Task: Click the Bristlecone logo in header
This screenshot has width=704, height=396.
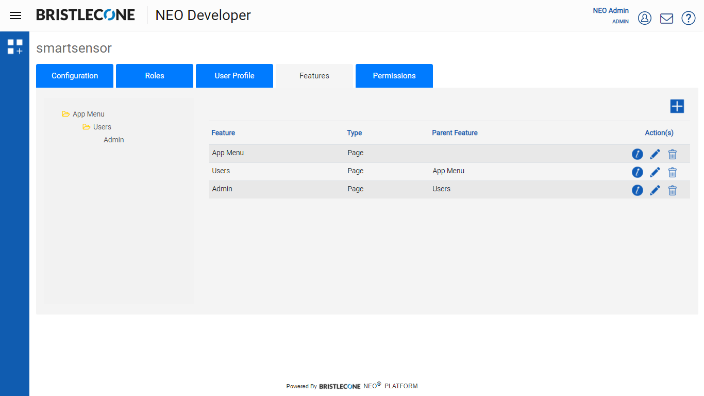Action: [x=86, y=15]
